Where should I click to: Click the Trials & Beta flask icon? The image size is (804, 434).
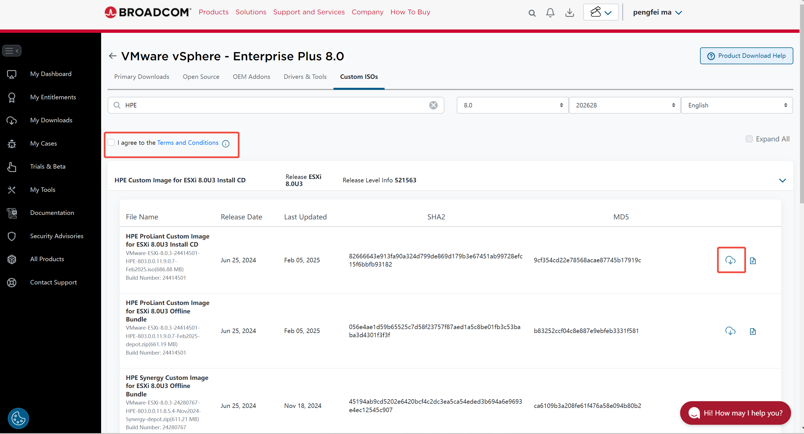(12, 167)
